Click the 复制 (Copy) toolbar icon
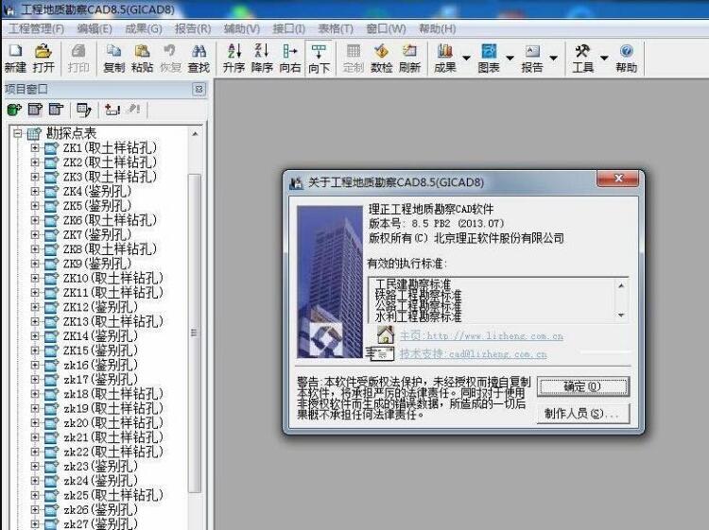The width and height of the screenshot is (709, 530). tap(113, 51)
